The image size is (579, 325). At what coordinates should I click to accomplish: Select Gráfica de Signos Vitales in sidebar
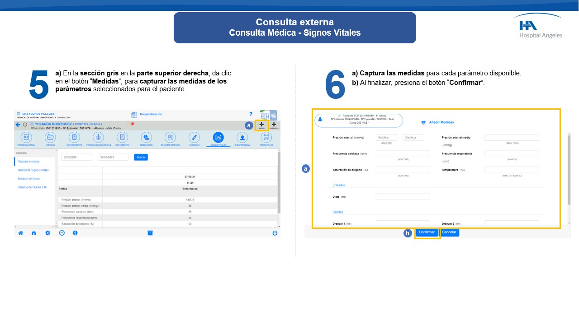click(x=33, y=170)
